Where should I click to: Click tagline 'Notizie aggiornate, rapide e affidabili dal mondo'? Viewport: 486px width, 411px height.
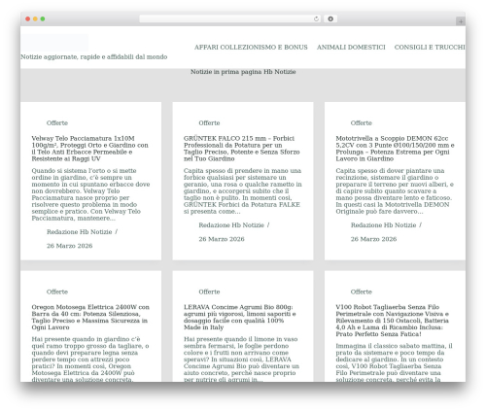(94, 57)
